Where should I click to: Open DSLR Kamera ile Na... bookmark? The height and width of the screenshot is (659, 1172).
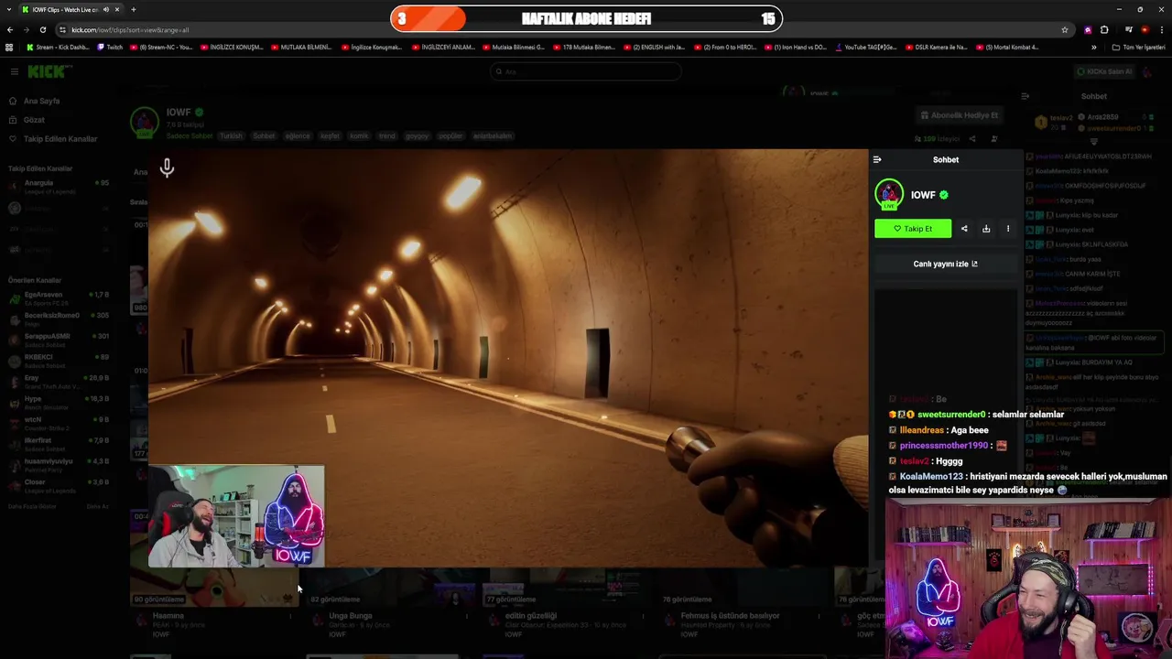click(936, 47)
